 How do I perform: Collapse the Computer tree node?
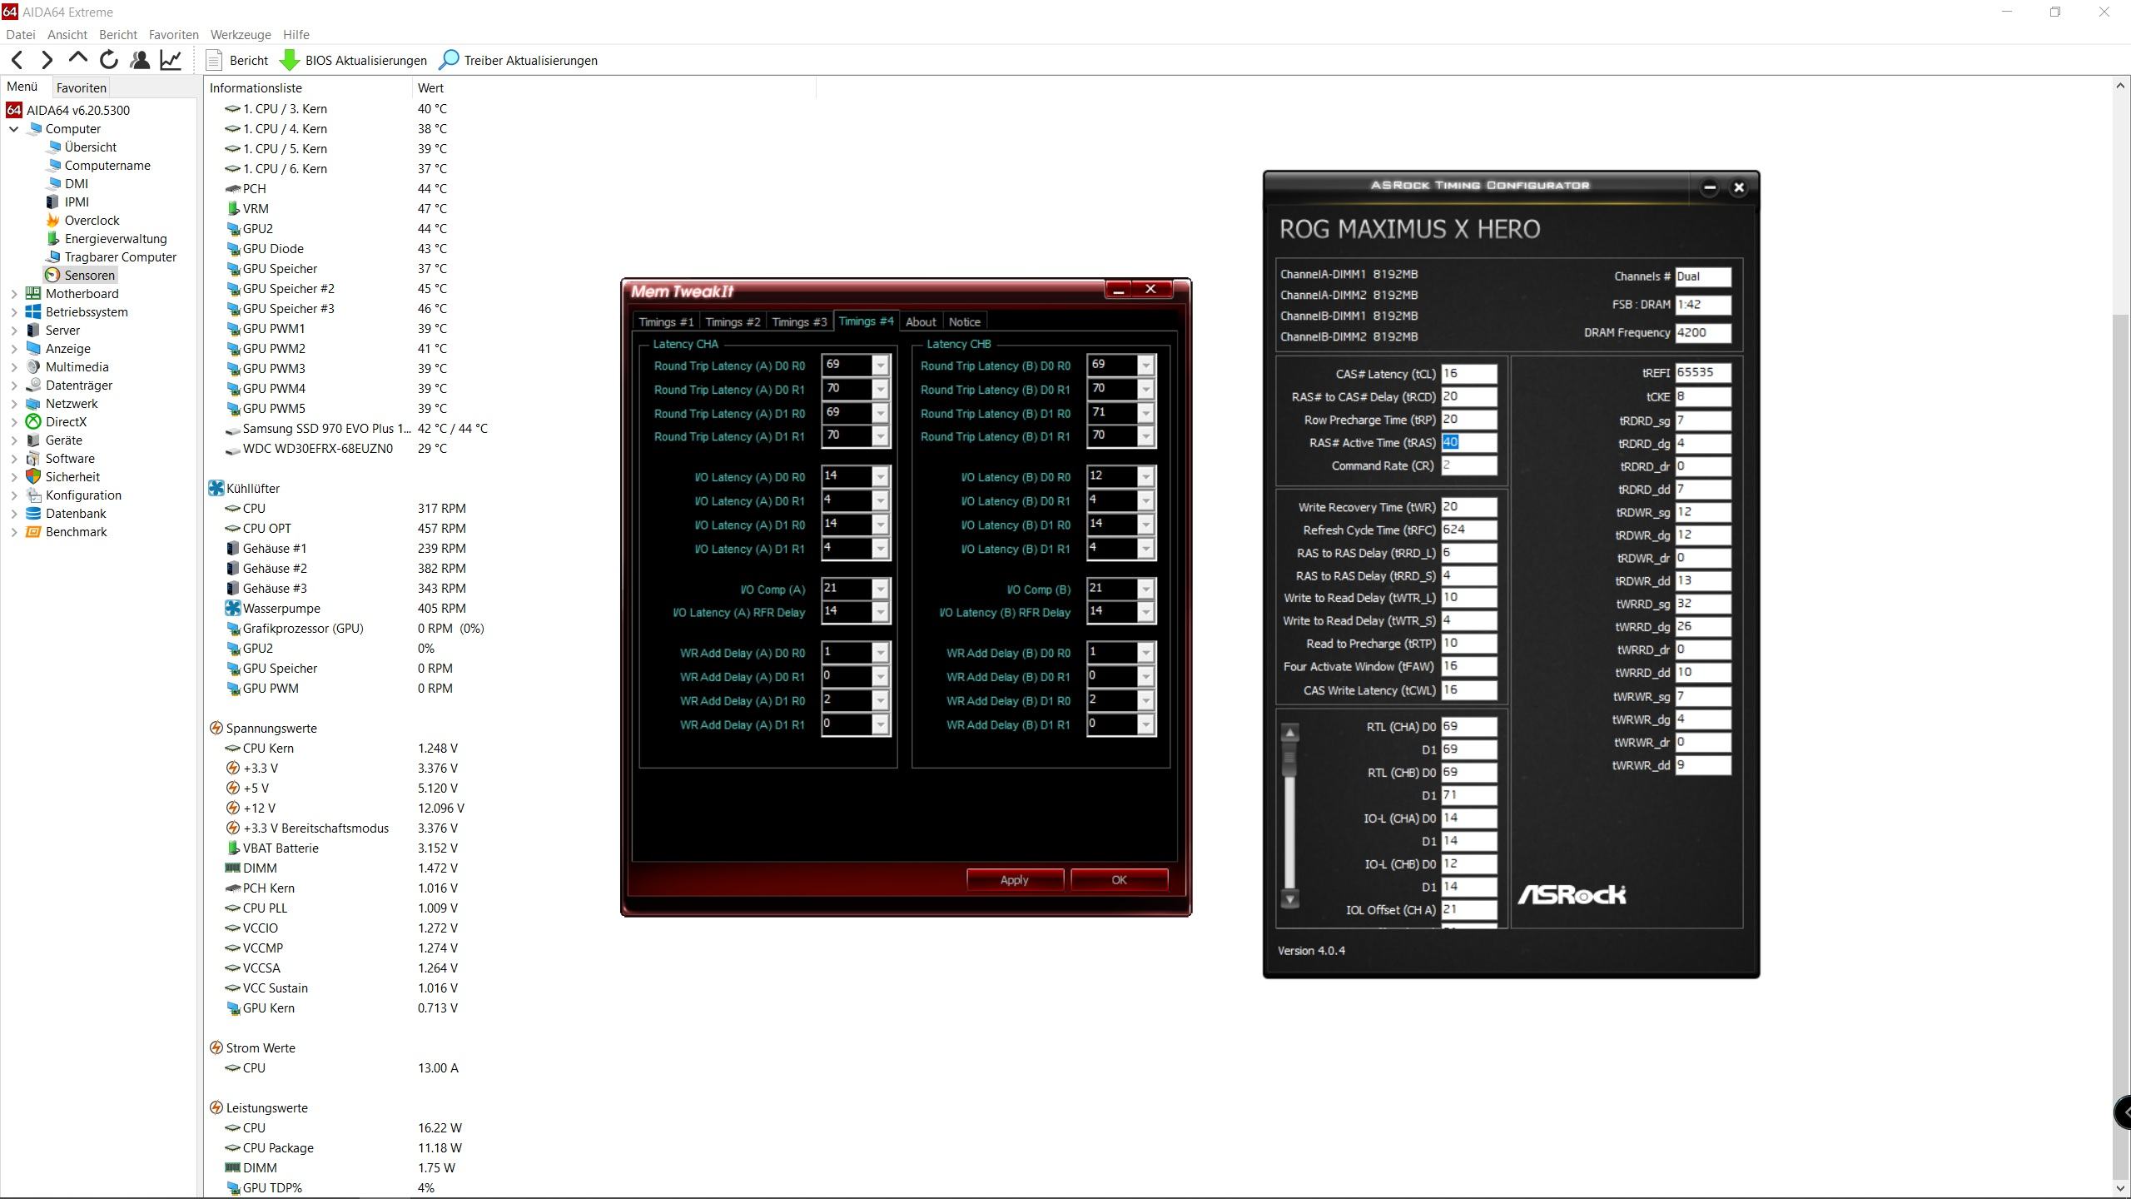coord(13,129)
